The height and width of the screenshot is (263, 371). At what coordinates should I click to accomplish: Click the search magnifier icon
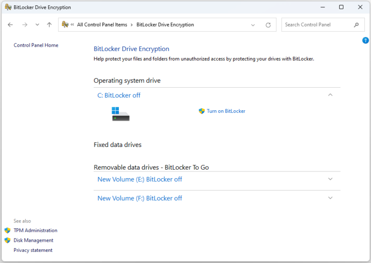click(357, 25)
